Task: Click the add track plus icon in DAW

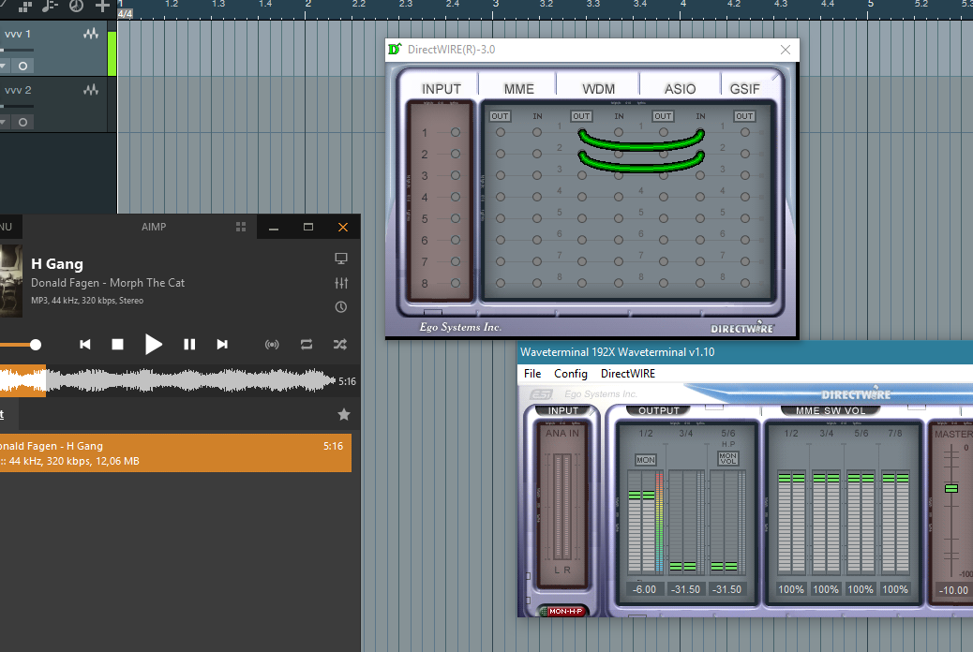Action: point(102,7)
